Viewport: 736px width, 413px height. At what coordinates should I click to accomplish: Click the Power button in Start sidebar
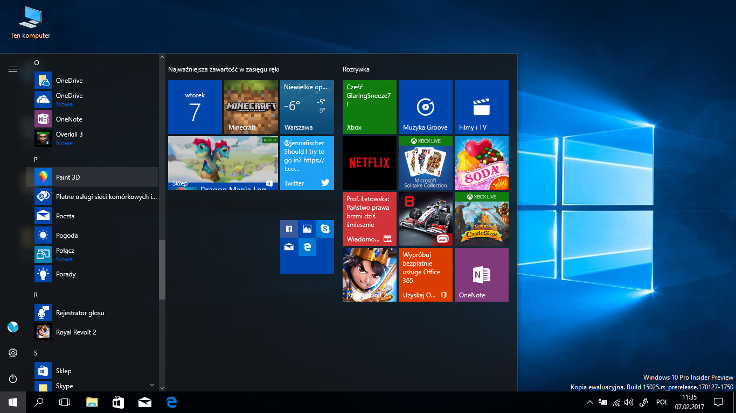(13, 379)
